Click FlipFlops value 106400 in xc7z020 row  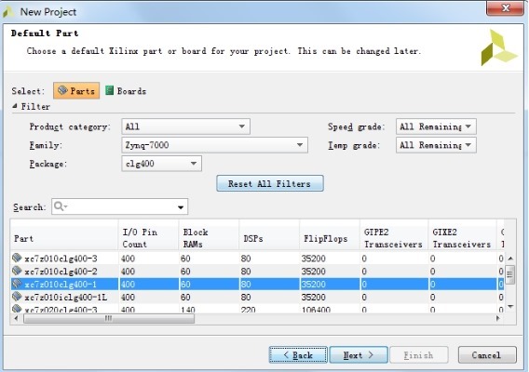point(316,310)
